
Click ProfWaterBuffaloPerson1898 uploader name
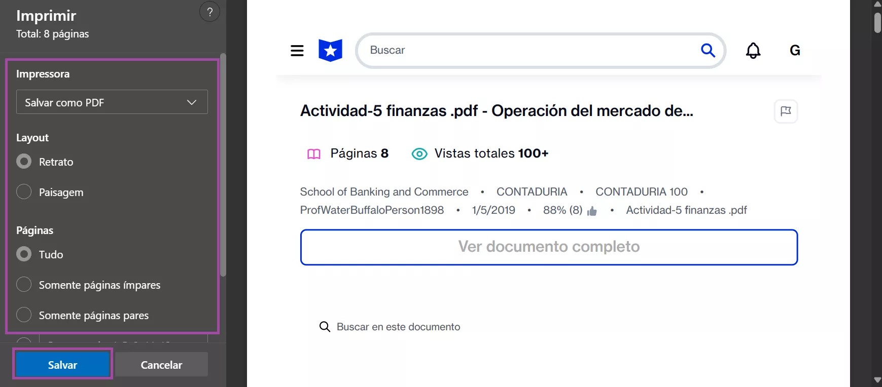coord(372,210)
